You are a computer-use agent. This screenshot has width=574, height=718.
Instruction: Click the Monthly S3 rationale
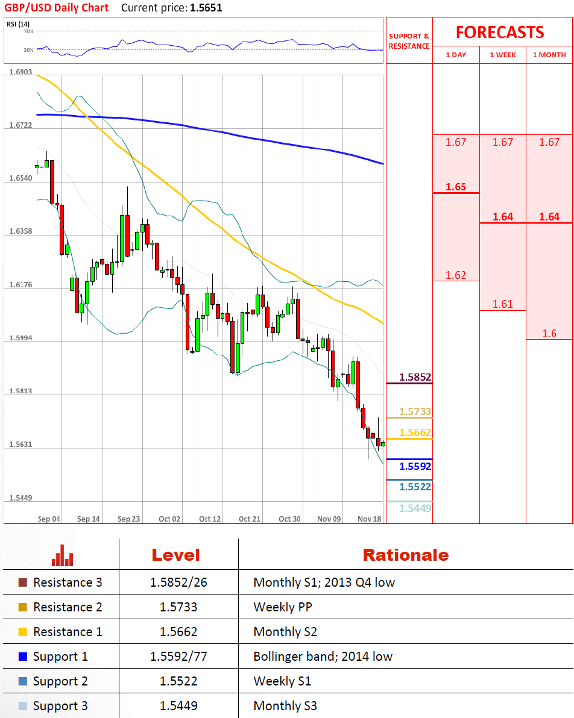click(285, 706)
